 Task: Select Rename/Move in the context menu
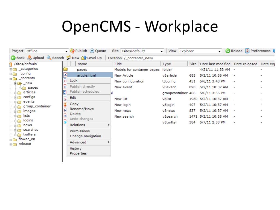[89, 109]
